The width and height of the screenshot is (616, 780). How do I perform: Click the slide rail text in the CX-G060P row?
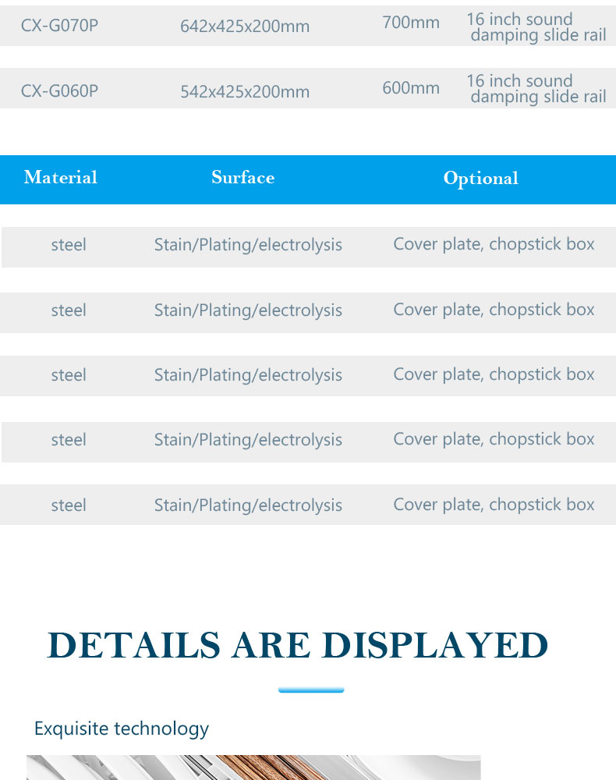coord(536,89)
